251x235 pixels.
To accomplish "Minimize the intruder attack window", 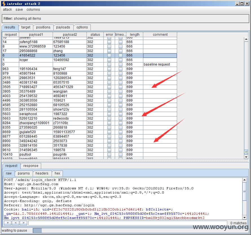I will [237, 3].
